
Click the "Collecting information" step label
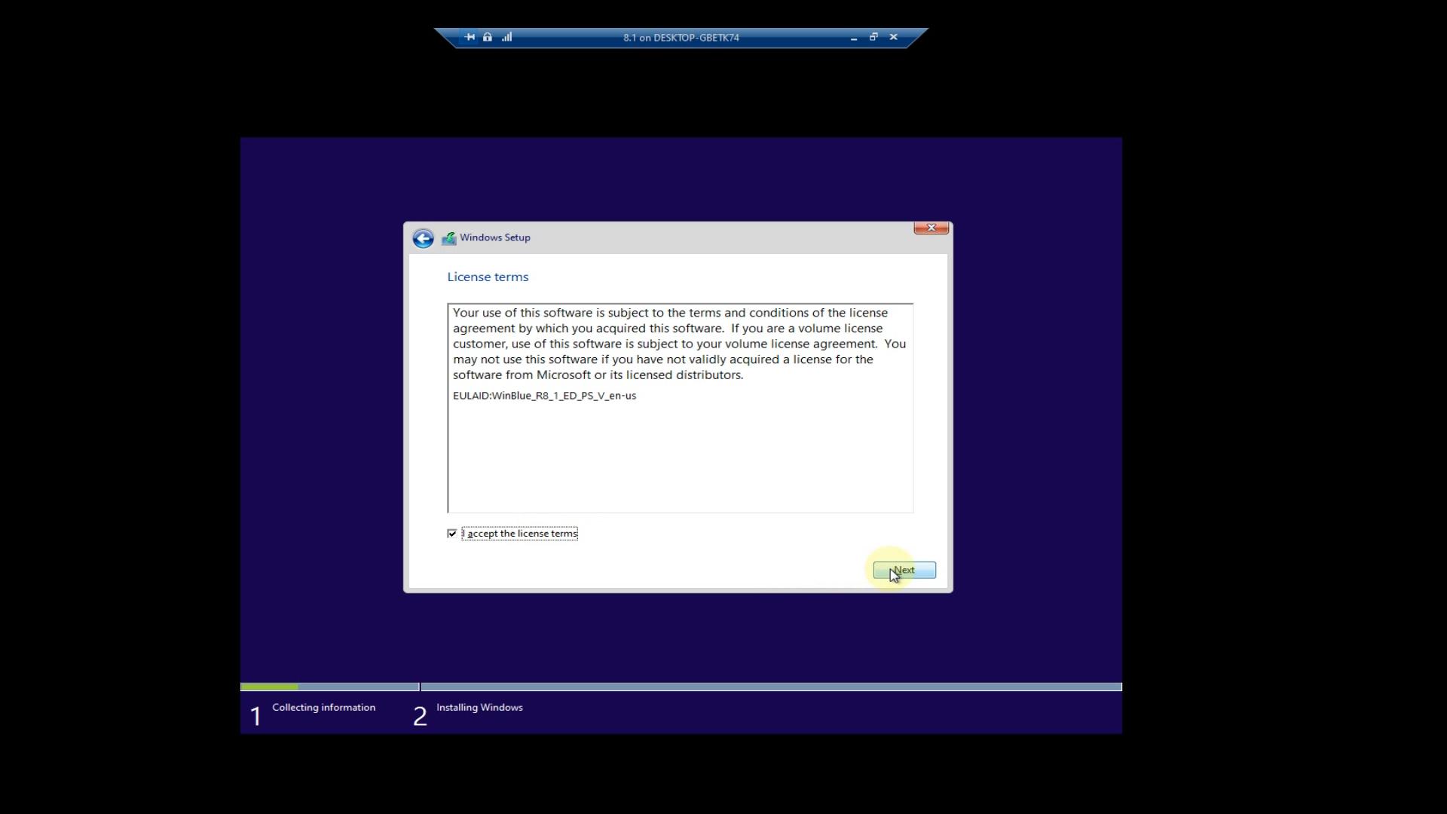point(323,707)
